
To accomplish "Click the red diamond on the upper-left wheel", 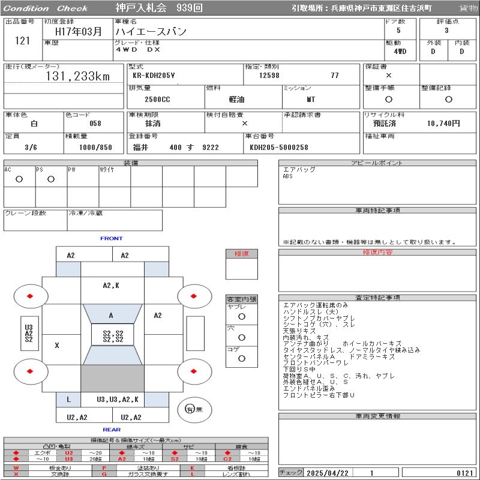I will [x=30, y=296].
